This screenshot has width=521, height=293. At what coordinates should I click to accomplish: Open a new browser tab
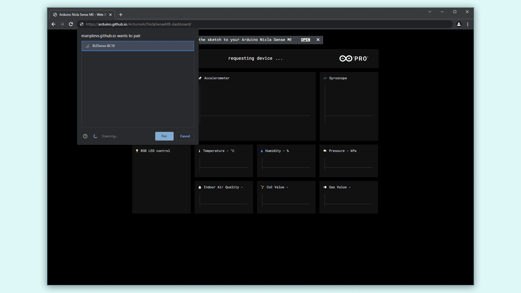[121, 15]
